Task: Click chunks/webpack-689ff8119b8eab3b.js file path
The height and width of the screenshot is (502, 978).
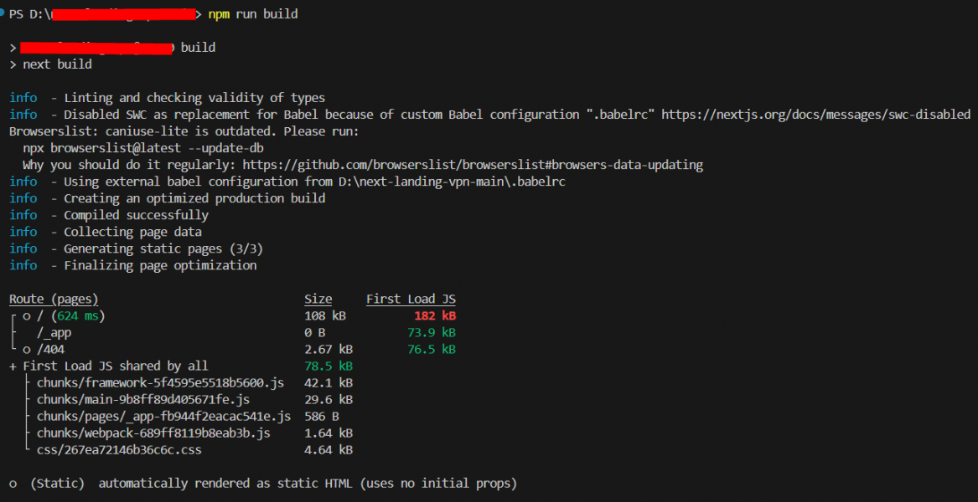Action: pos(153,433)
